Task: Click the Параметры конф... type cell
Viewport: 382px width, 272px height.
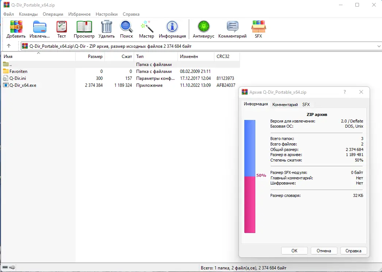Action: click(x=156, y=78)
